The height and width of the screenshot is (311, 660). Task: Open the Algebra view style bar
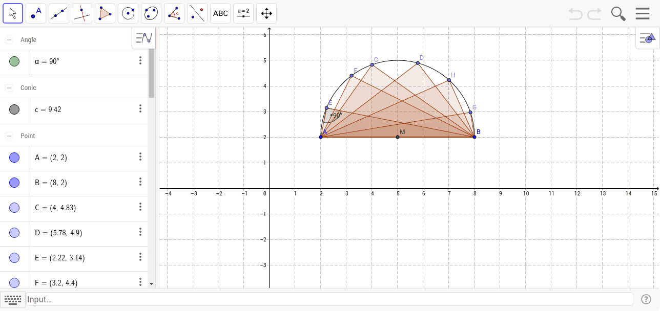click(144, 38)
